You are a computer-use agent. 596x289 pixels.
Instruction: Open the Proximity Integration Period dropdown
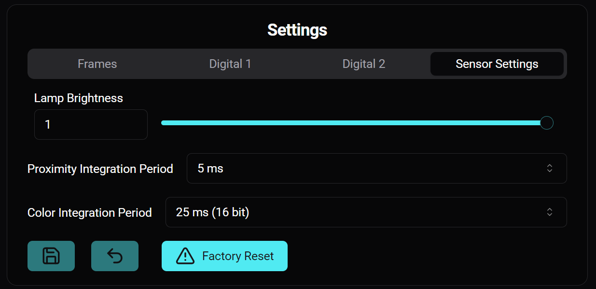(376, 168)
